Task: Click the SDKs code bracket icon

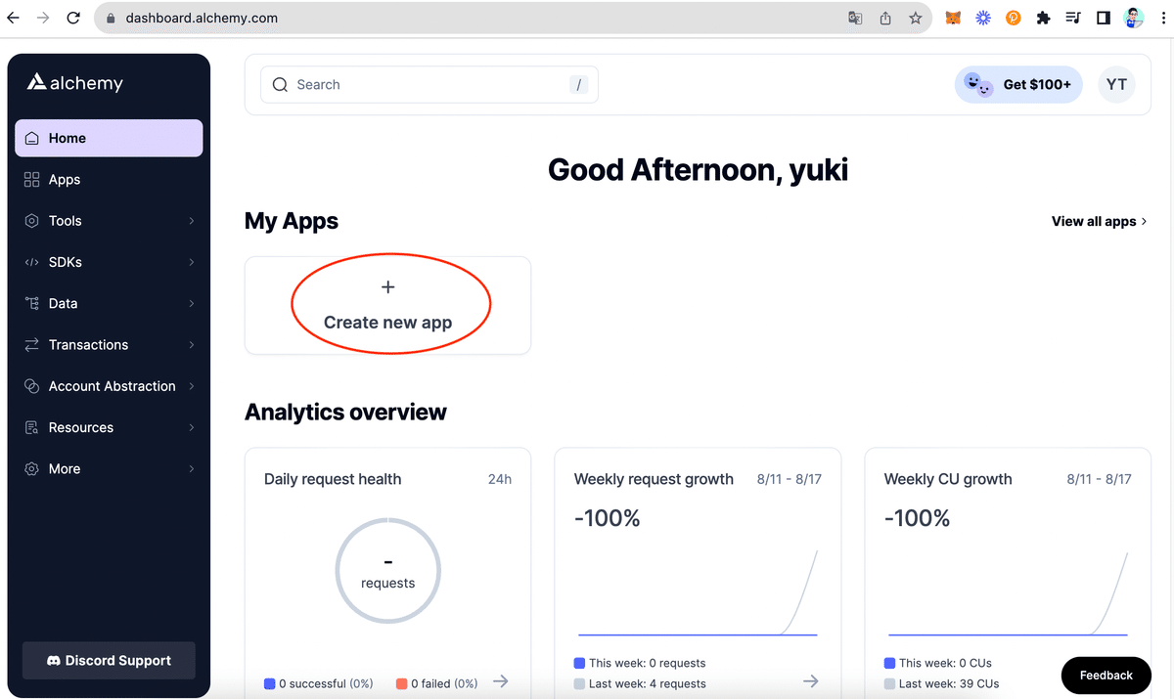Action: pyautogui.click(x=32, y=262)
